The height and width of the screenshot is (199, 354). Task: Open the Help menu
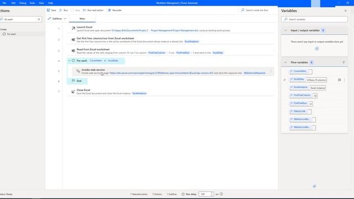coord(50,3)
